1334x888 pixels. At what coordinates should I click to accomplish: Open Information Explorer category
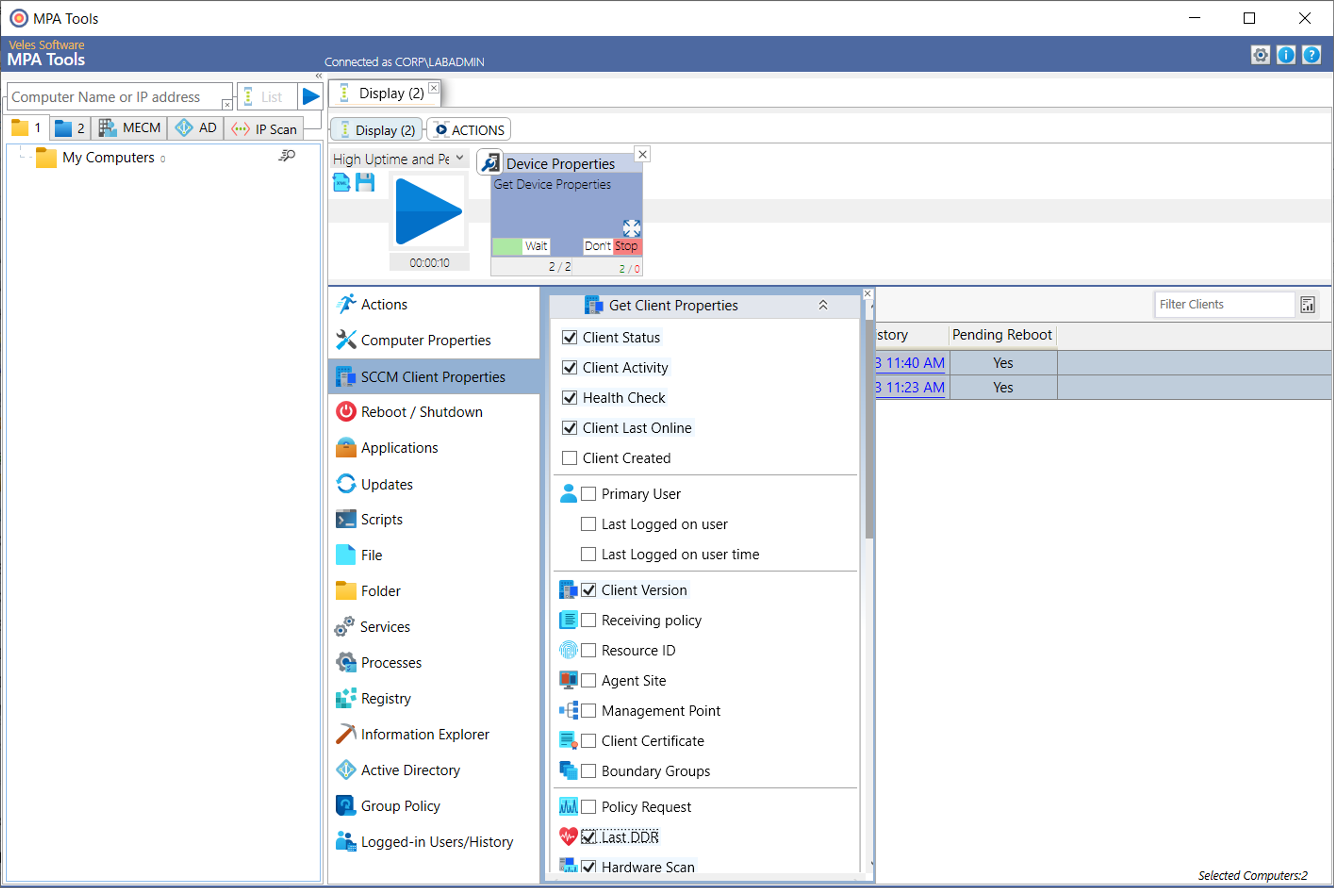tap(434, 734)
